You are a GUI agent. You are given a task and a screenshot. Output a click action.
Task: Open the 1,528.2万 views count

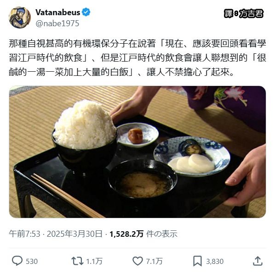(126, 234)
